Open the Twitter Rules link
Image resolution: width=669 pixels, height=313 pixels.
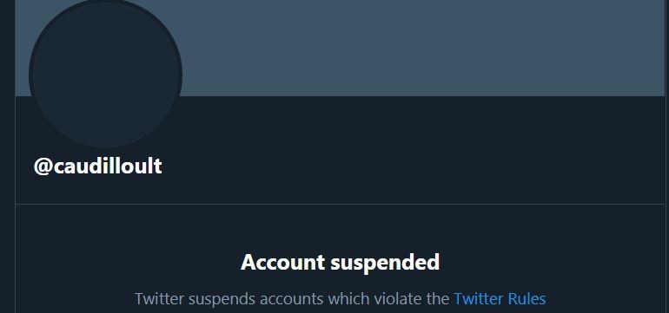coord(500,298)
